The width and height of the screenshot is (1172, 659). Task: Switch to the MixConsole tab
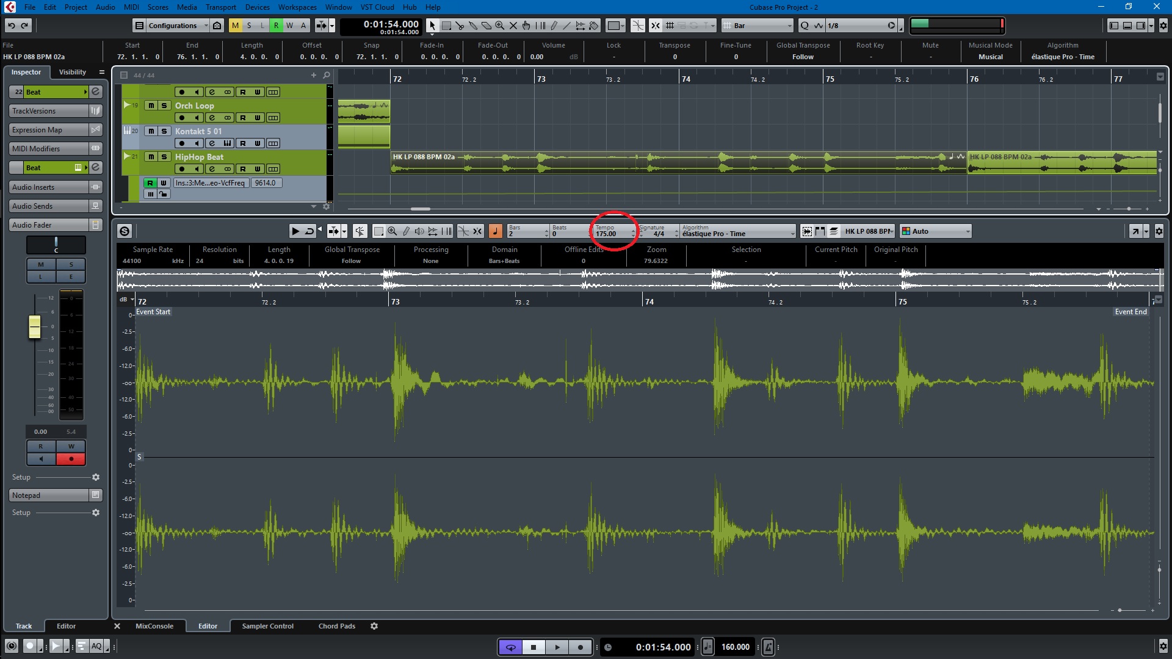coord(154,626)
